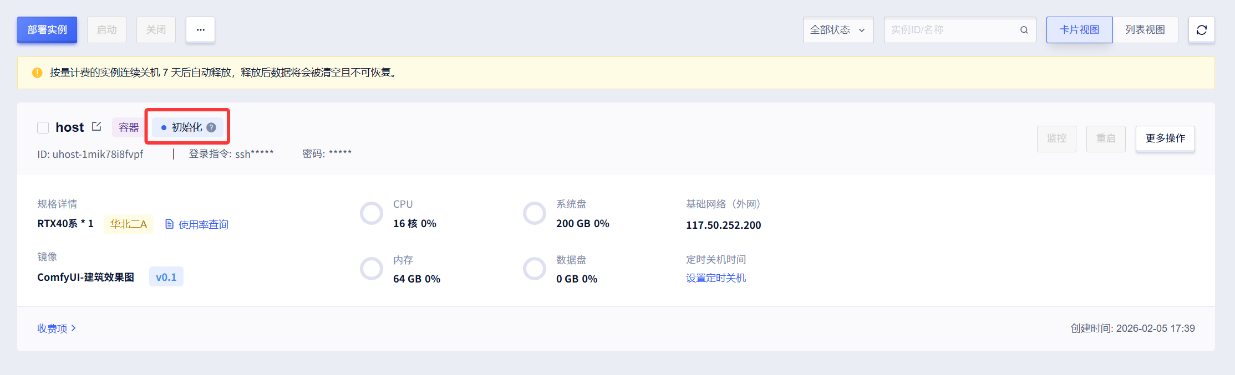Screen dimensions: 1235x375
Task: Expand the 收费项 section
Action: coord(56,328)
